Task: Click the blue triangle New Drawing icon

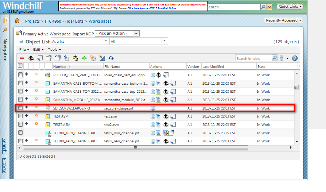Action: pos(102,58)
